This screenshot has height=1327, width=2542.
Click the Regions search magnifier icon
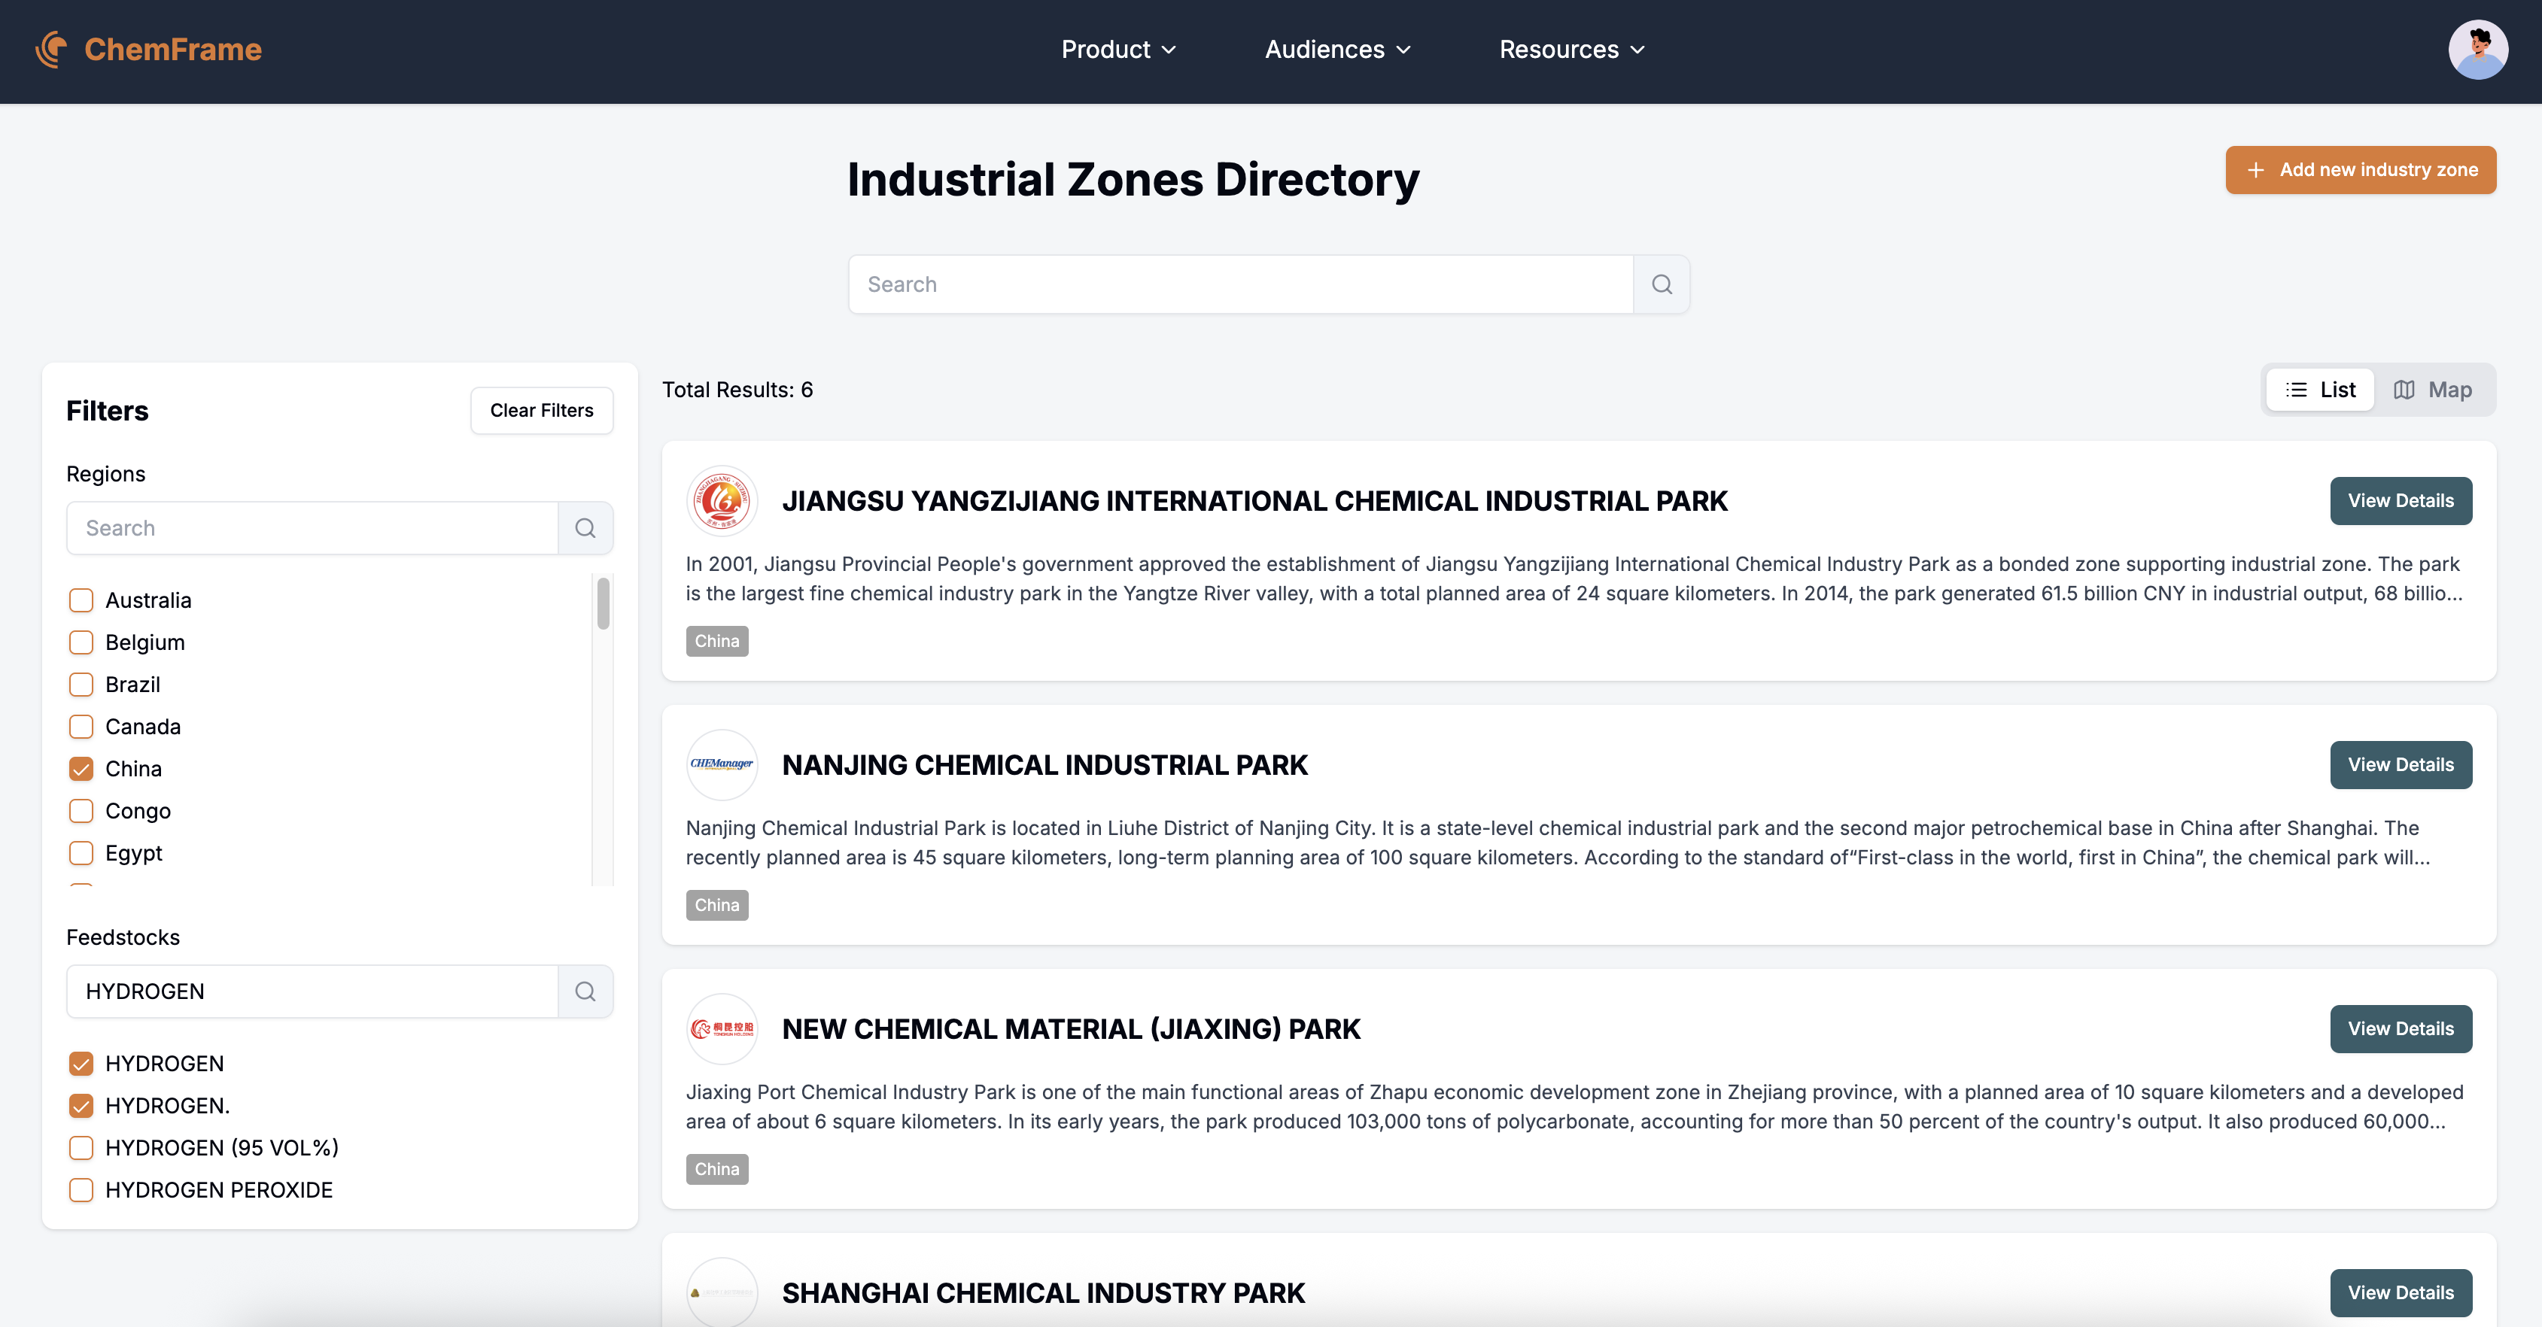585,528
